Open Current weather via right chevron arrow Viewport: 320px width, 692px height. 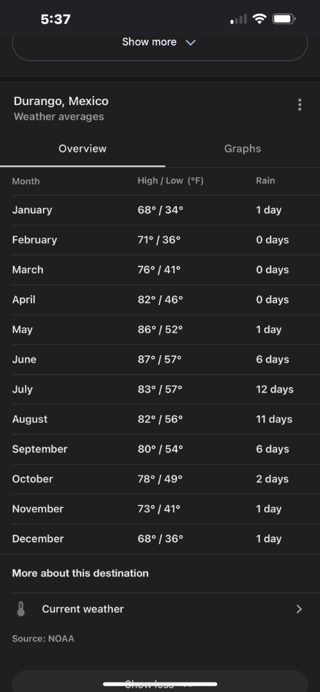tap(299, 609)
